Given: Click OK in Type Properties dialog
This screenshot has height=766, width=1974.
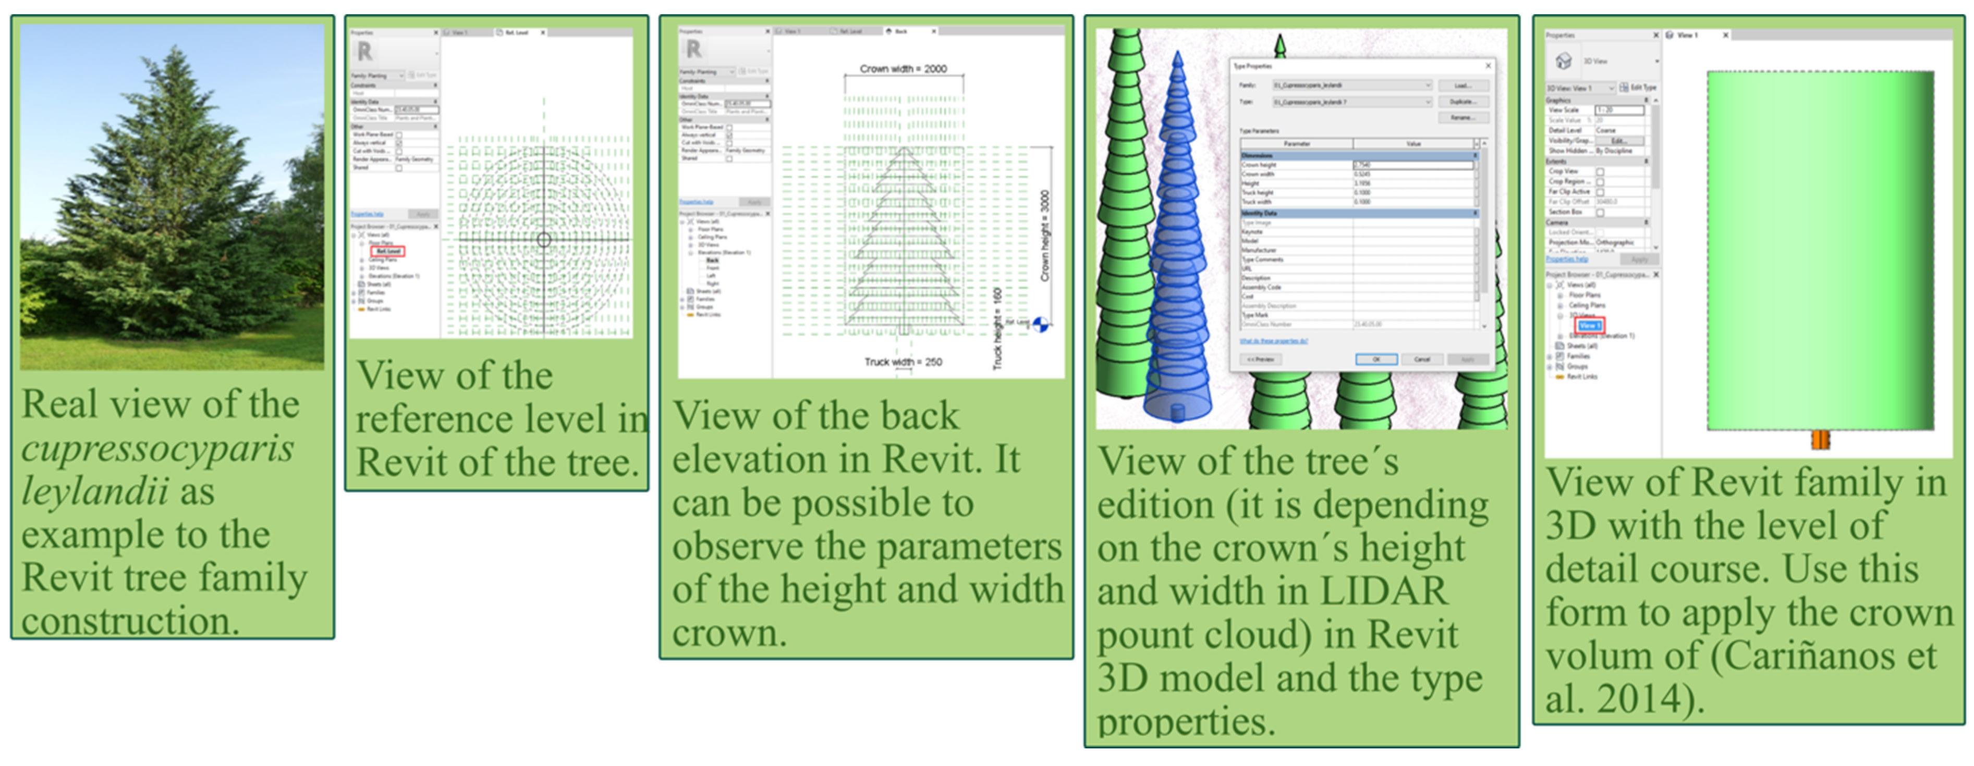Looking at the screenshot, I should tap(1376, 359).
